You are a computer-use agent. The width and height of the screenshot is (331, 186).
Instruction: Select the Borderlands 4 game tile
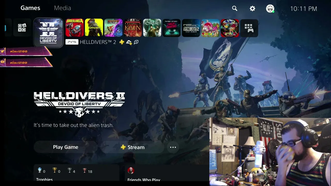tap(74, 28)
